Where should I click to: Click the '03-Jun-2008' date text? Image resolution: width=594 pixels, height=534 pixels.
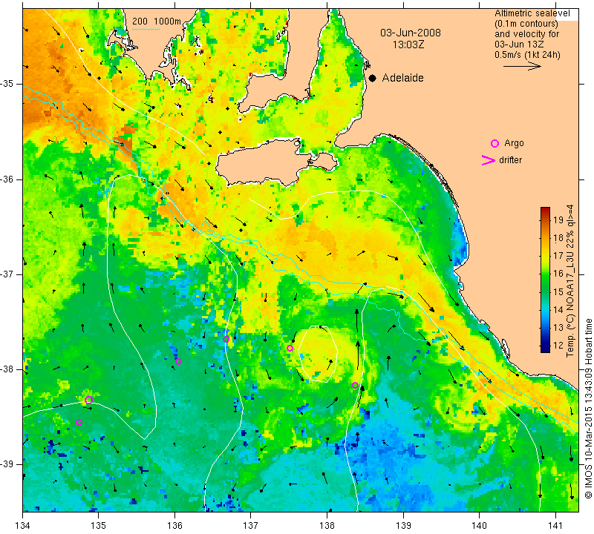pyautogui.click(x=411, y=33)
